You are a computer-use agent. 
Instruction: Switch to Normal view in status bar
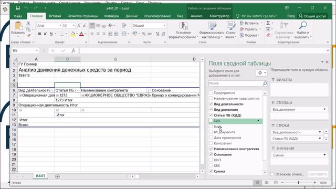(257, 183)
